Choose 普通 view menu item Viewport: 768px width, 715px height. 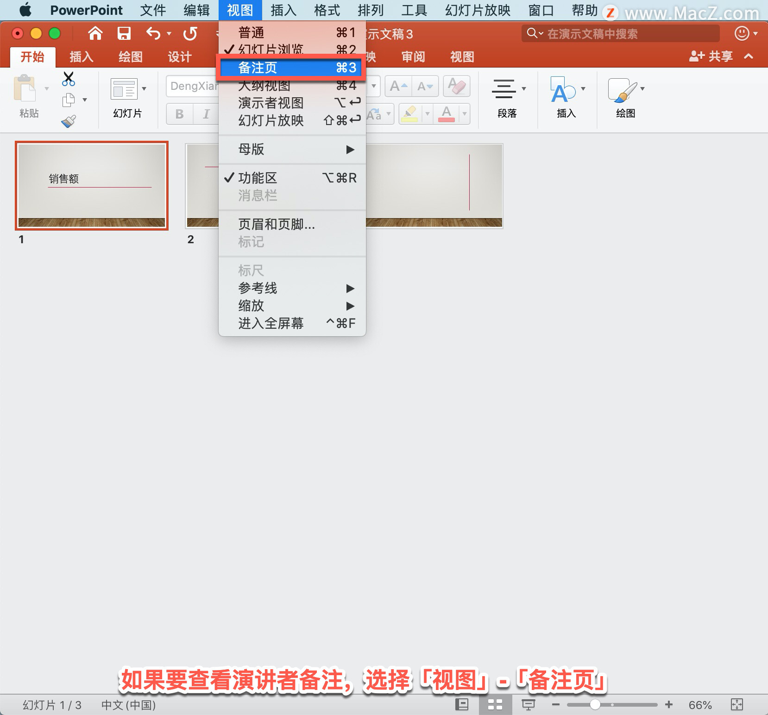(x=292, y=32)
